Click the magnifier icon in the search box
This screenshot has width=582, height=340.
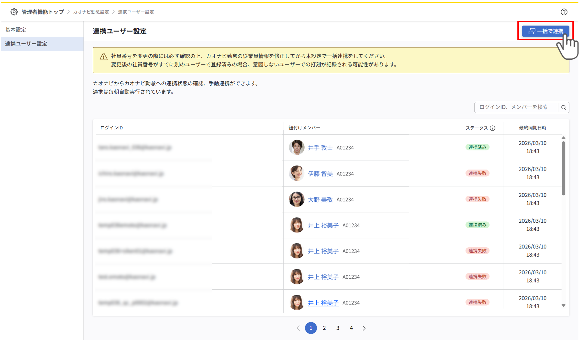pos(564,107)
